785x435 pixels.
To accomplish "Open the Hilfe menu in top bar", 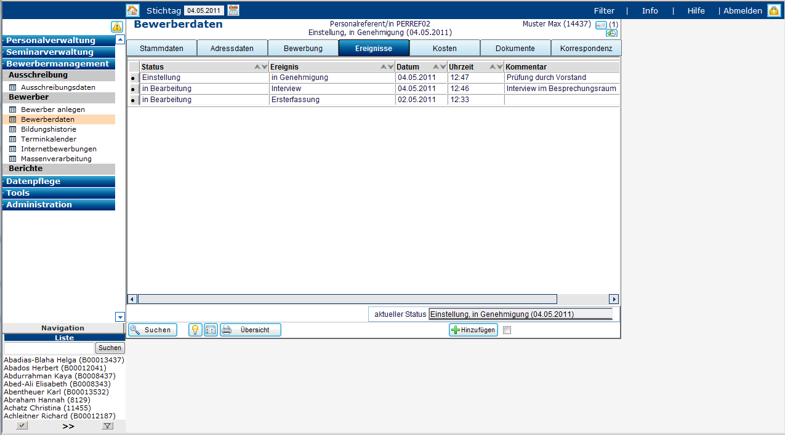I will pos(696,10).
